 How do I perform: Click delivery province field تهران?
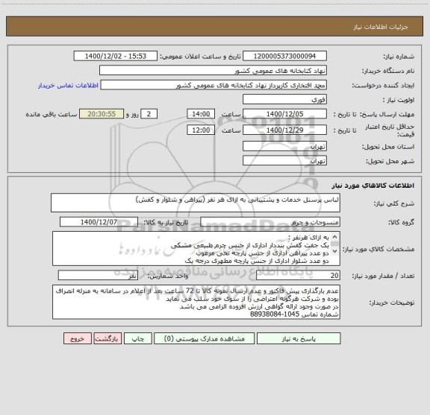[x=284, y=147]
